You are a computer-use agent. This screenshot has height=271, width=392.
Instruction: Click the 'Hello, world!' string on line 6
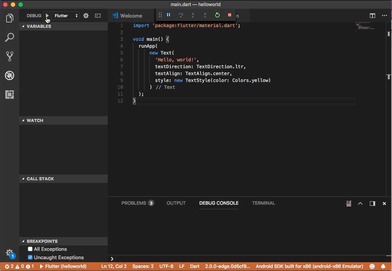tap(175, 60)
